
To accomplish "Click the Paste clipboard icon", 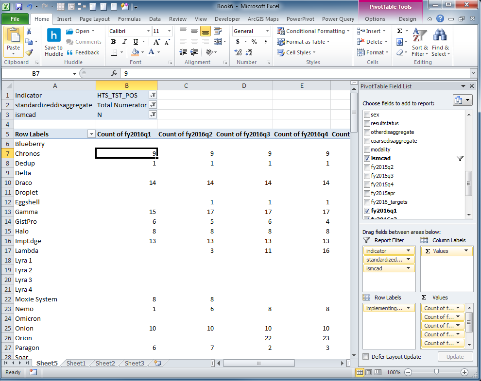I will coord(13,36).
